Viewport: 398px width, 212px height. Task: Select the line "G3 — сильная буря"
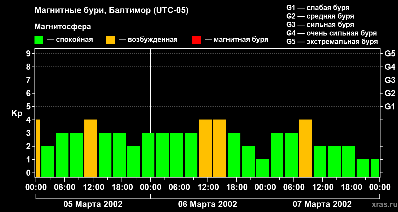[320, 25]
